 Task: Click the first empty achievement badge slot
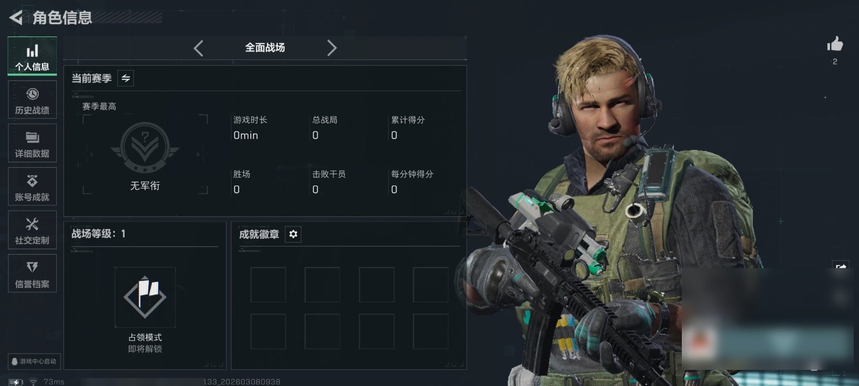268,285
